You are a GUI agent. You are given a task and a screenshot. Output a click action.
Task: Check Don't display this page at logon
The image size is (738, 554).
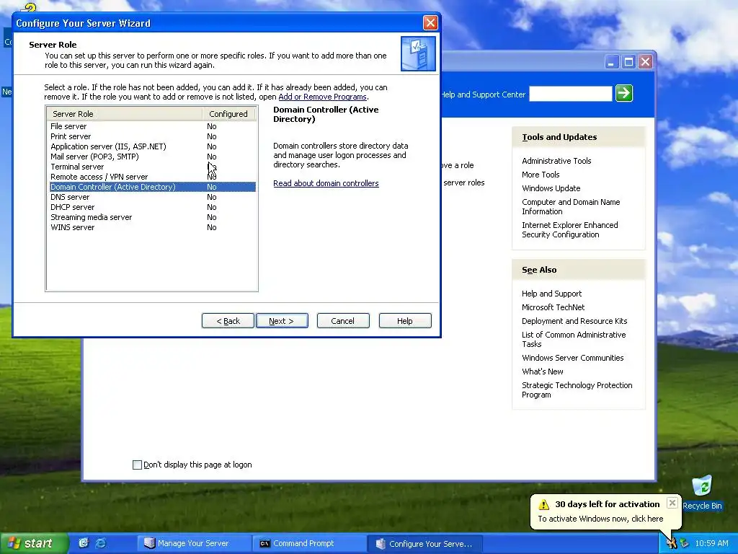(137, 465)
